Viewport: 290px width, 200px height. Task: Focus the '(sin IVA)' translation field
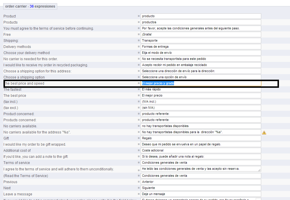point(201,108)
